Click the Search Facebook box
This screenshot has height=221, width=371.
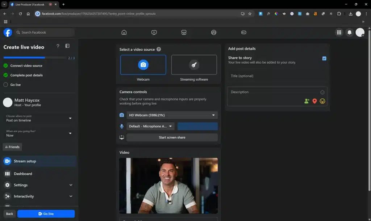click(45, 32)
